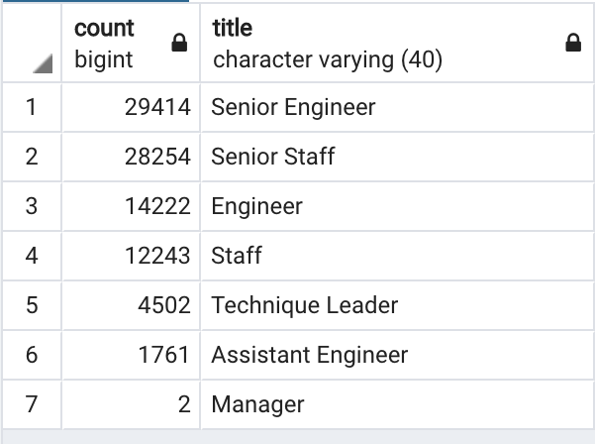Pick row number 5 in the grid
Image resolution: width=595 pixels, height=444 pixels.
click(x=31, y=305)
